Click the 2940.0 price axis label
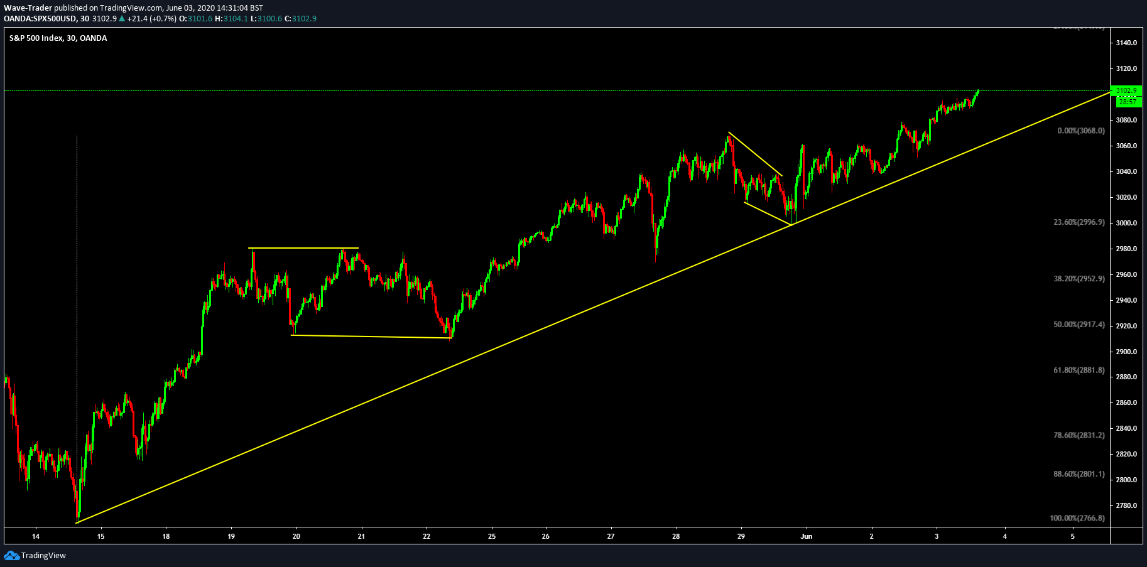1147x567 pixels. pyautogui.click(x=1127, y=300)
